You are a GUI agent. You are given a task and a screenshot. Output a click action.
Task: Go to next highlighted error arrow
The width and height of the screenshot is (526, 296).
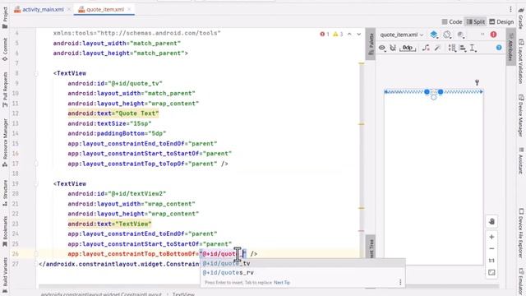pyautogui.click(x=358, y=34)
